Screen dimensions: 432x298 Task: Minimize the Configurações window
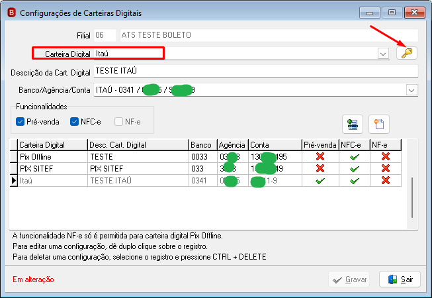pos(369,13)
